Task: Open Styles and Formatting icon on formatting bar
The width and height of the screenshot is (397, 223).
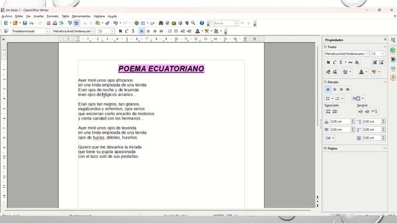Action: (x=6, y=31)
